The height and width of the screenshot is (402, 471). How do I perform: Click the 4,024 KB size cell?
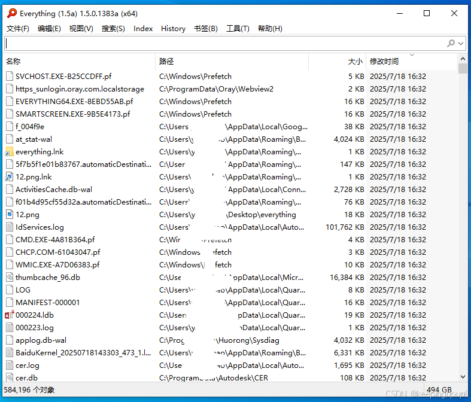pyautogui.click(x=349, y=139)
